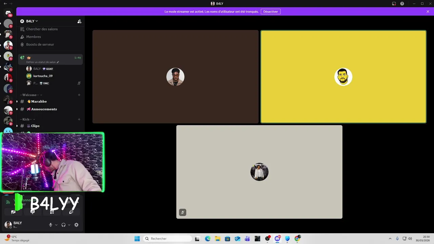Click Définir un statut de salon
This screenshot has width=434, height=244.
(41, 62)
